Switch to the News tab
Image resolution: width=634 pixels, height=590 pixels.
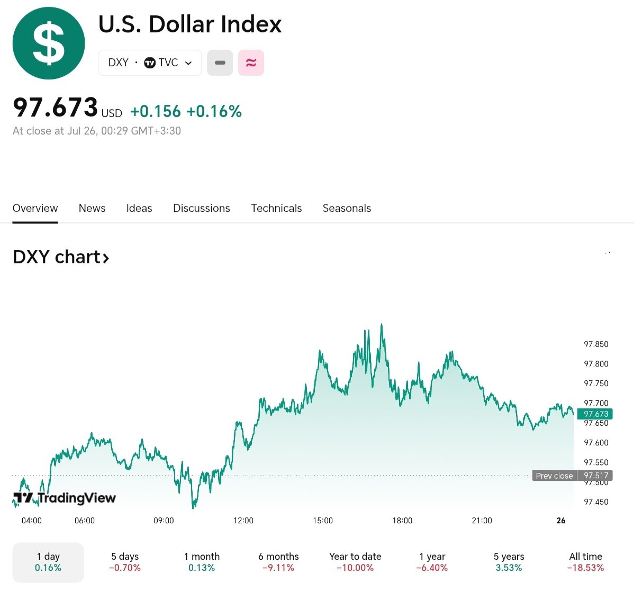coord(92,208)
